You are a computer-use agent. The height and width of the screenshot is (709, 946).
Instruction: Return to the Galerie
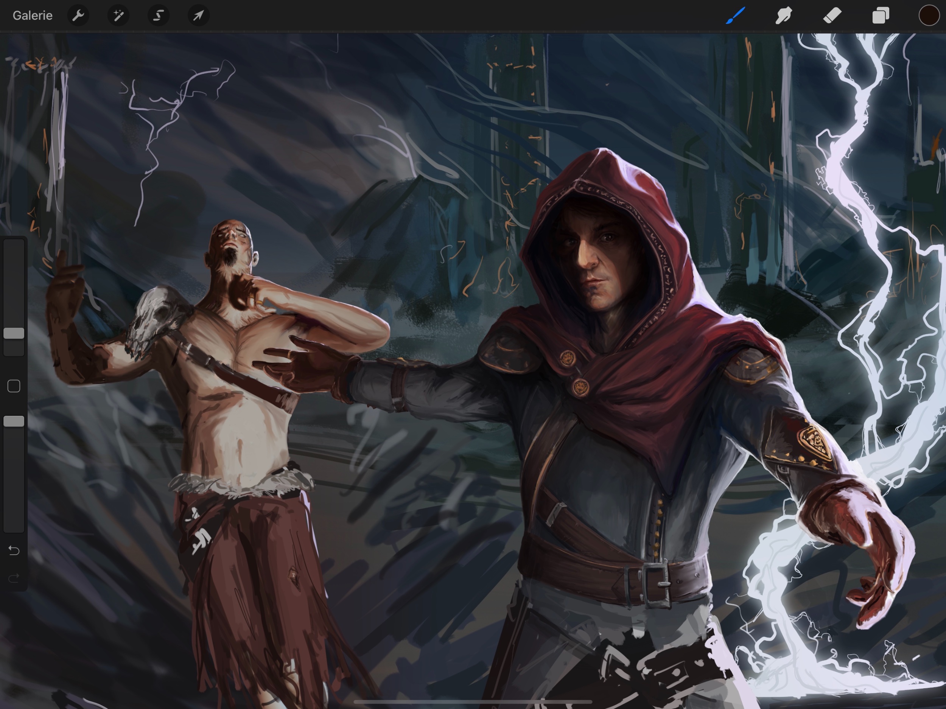click(33, 16)
